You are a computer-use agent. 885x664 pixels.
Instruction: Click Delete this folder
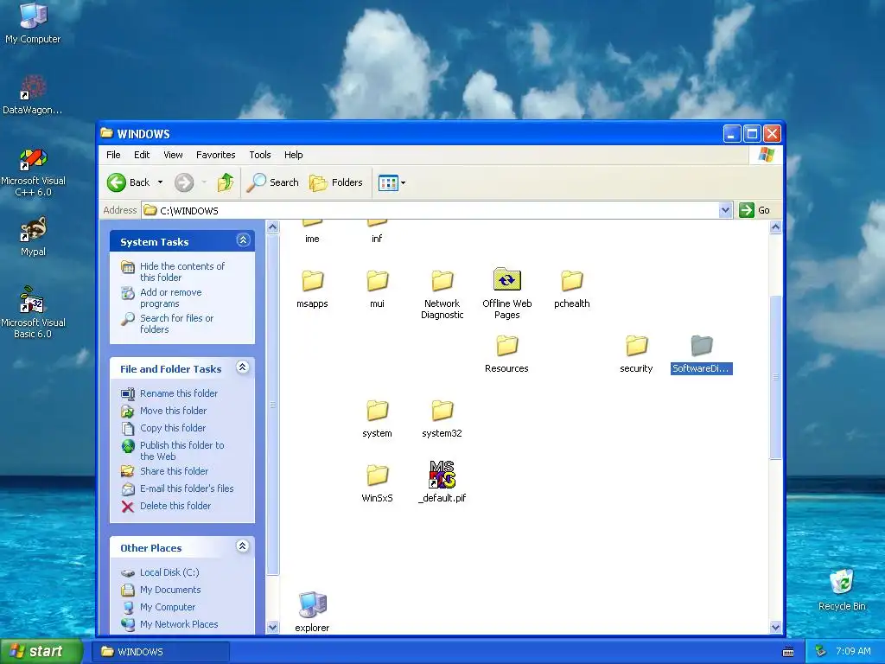(166, 506)
